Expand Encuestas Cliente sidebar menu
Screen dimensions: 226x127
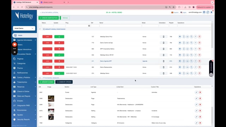[x=24, y=54]
